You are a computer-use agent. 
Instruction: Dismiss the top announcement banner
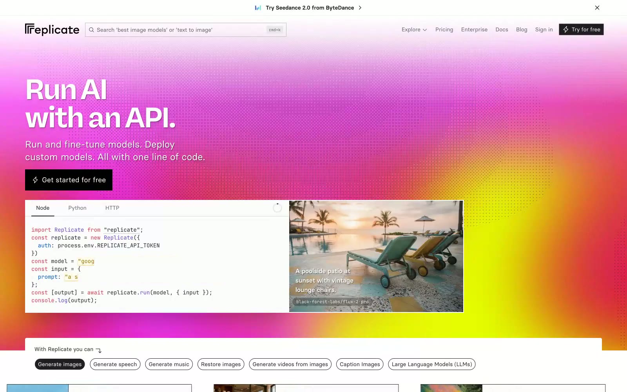point(597,8)
